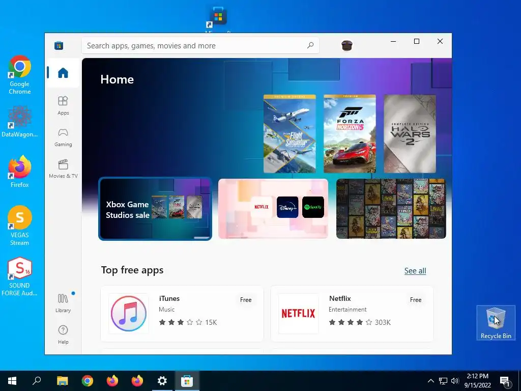521x391 pixels.
Task: Select SOUND FORGE Audio desktop shortcut
Action: 20,276
